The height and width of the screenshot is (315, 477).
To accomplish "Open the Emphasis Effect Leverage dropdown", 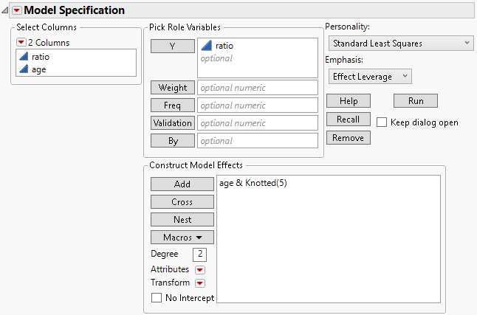I will pyautogui.click(x=370, y=76).
